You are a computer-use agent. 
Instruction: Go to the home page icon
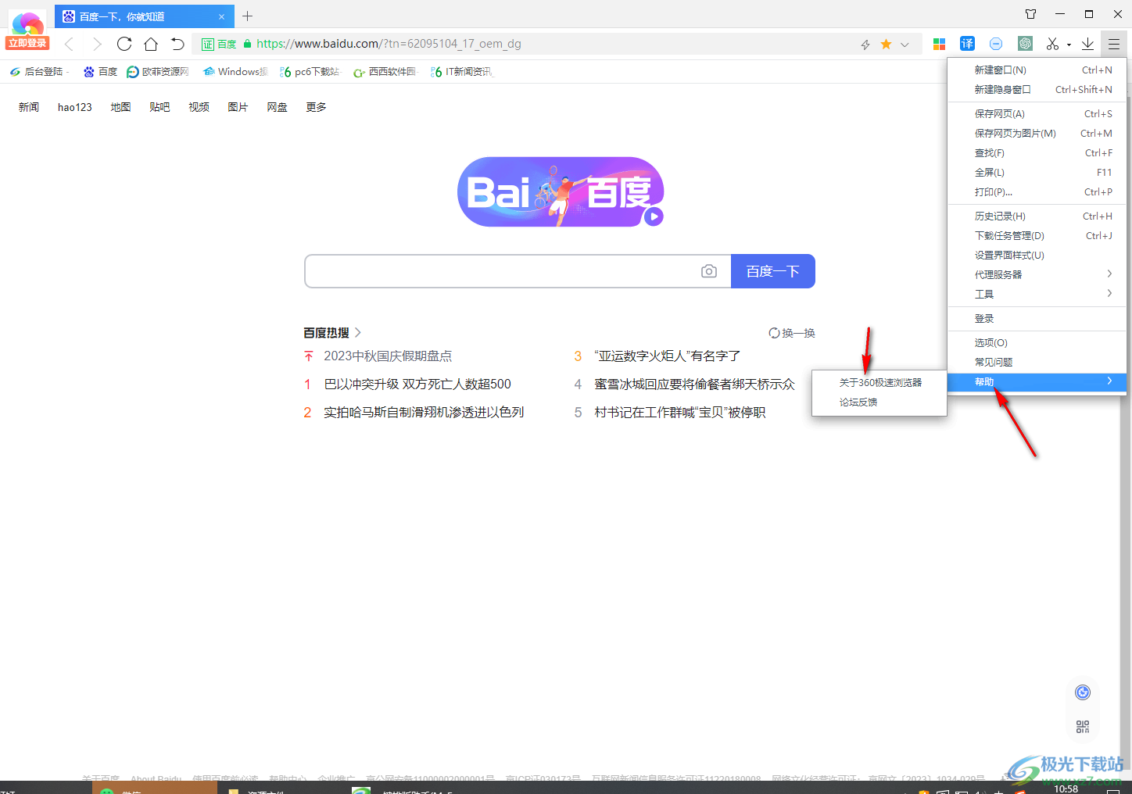(x=151, y=44)
